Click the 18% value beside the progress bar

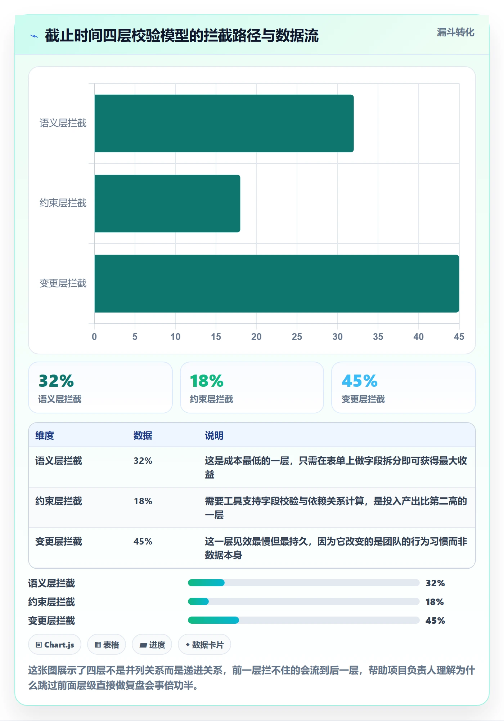(435, 602)
